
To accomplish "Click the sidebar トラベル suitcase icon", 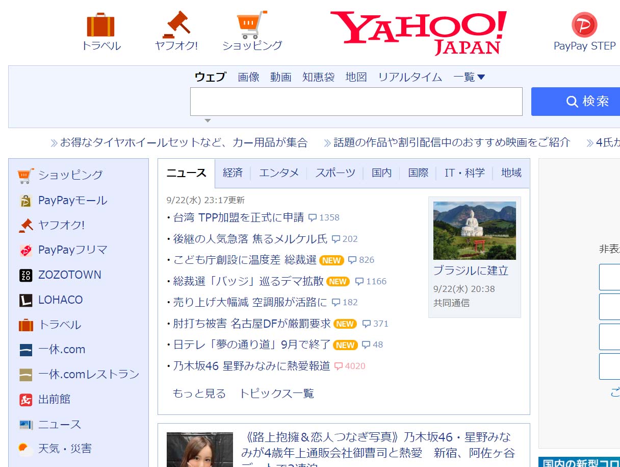I will 25,325.
